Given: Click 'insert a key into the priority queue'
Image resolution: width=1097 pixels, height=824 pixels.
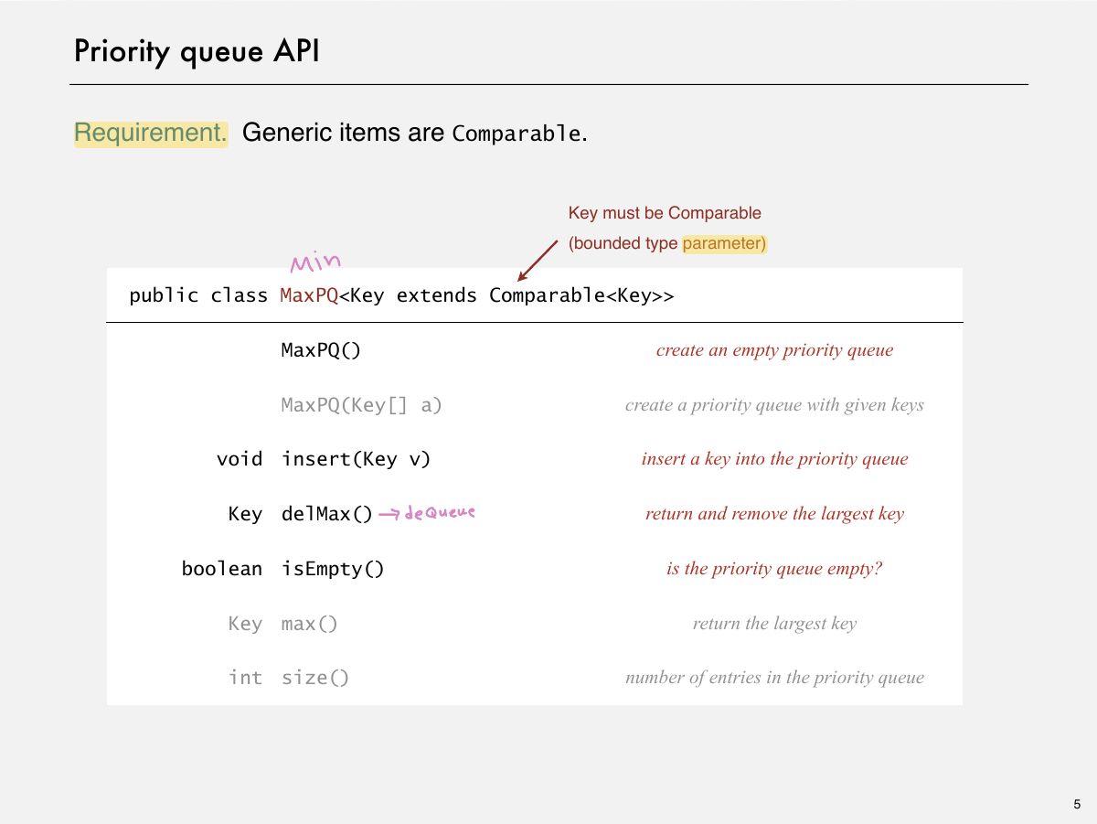Looking at the screenshot, I should [774, 459].
